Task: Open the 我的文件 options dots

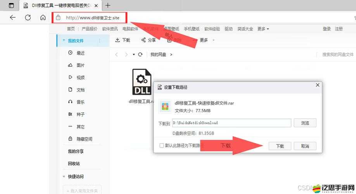Action: 100,41
